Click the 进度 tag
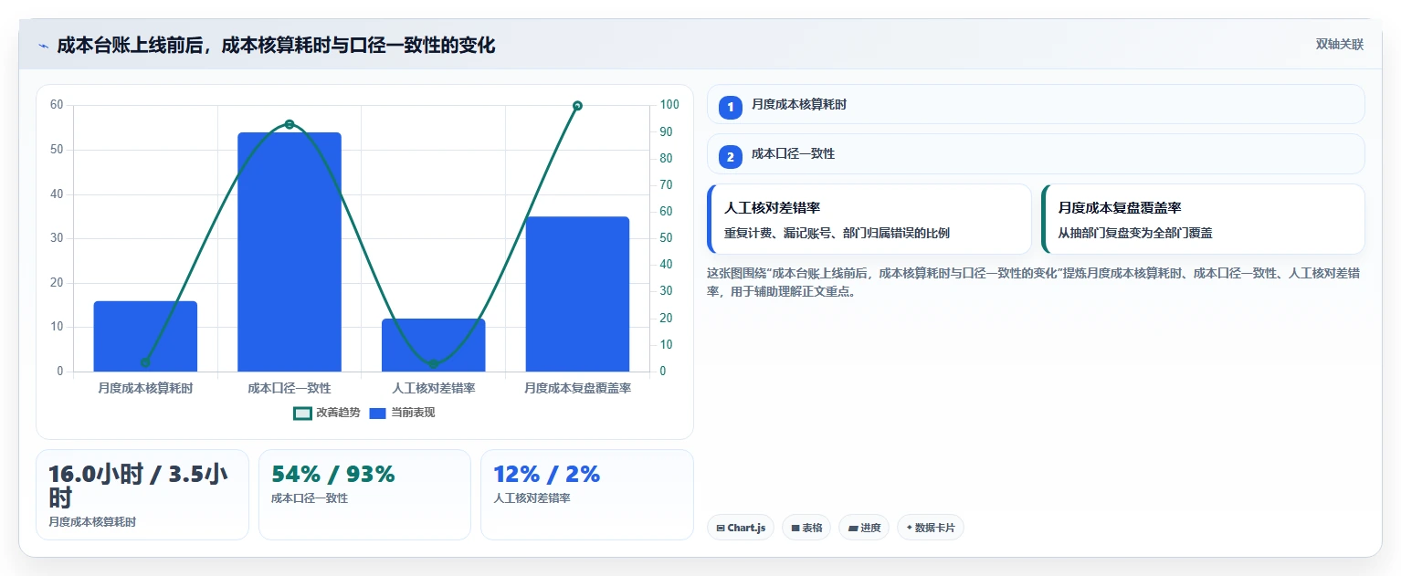This screenshot has height=576, width=1401. click(x=864, y=528)
